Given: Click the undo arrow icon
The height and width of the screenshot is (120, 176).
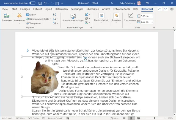Looking at the screenshot, I should point(45,3).
